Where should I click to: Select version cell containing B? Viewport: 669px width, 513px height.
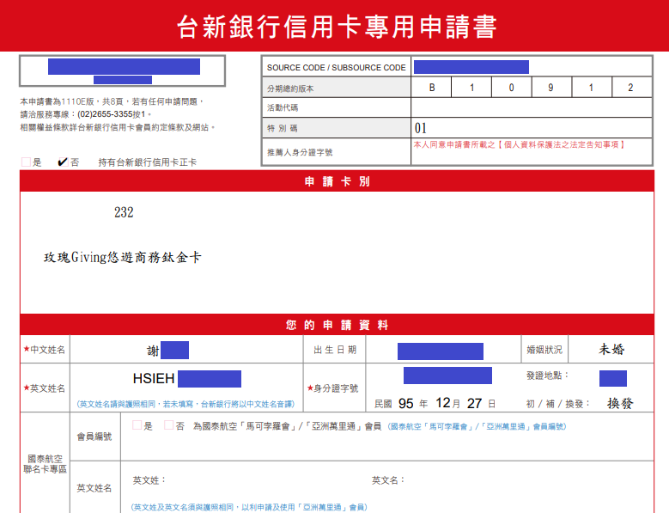(431, 88)
